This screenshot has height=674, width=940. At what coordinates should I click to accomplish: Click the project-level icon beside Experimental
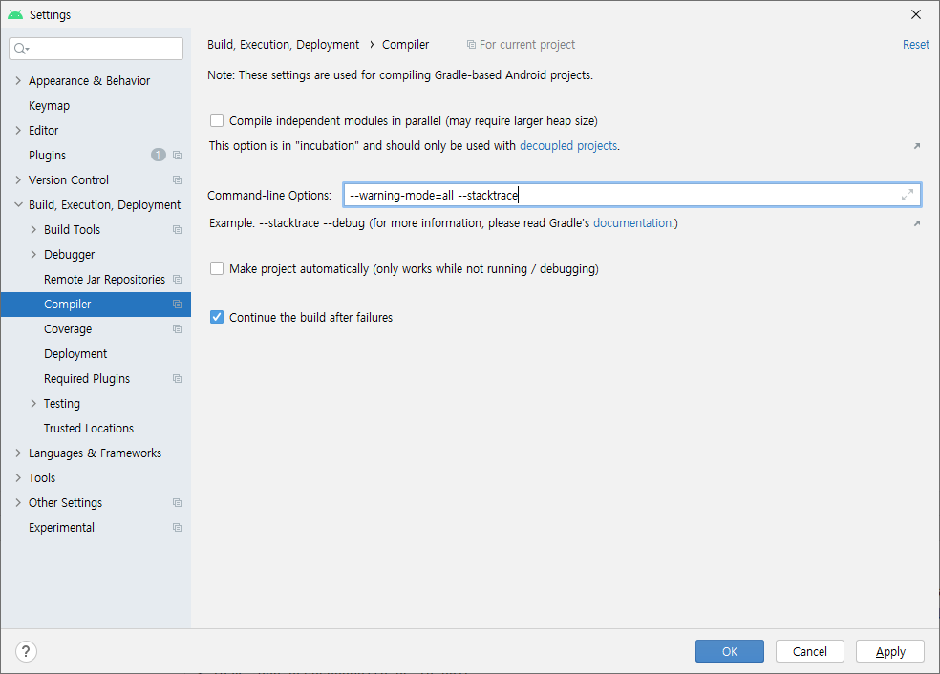point(177,528)
